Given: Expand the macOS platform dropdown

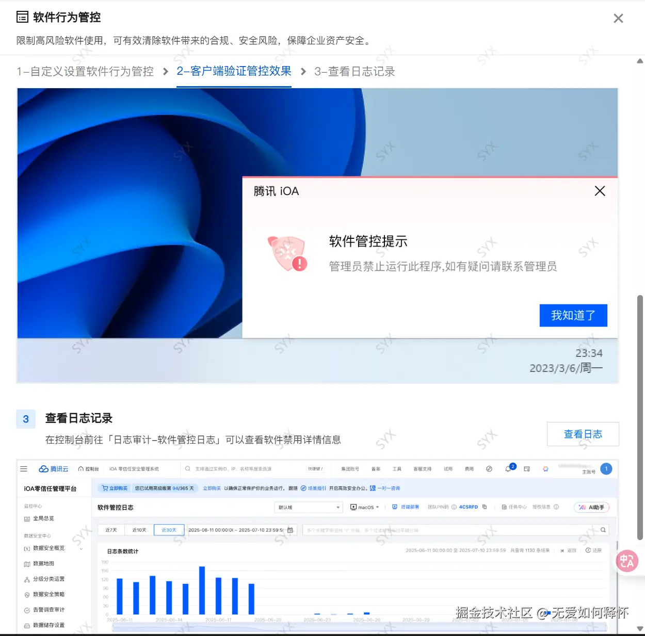Looking at the screenshot, I should point(365,507).
